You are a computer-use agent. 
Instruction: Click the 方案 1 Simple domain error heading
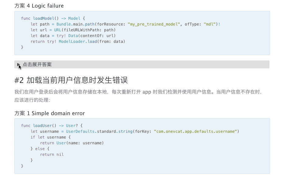point(50,113)
